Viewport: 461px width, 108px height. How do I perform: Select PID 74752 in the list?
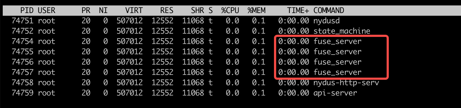22,31
